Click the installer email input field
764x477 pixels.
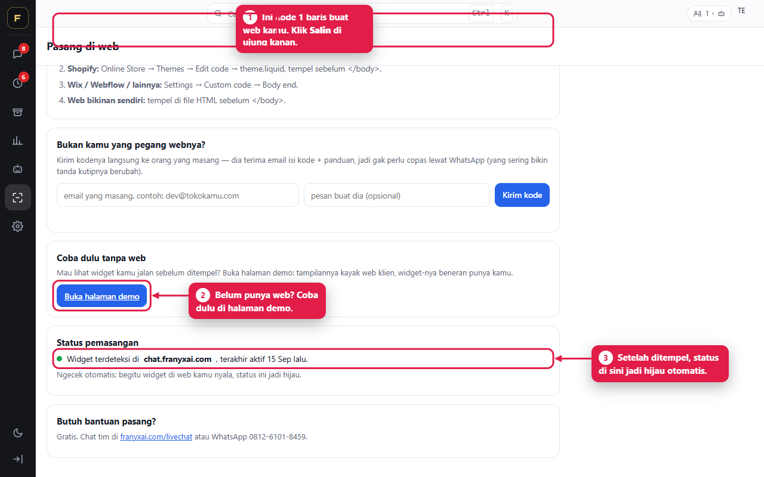pyautogui.click(x=178, y=195)
